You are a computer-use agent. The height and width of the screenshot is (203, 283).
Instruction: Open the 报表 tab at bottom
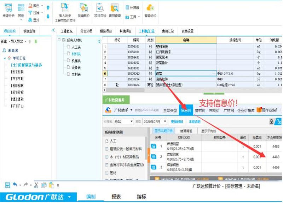[116, 197]
